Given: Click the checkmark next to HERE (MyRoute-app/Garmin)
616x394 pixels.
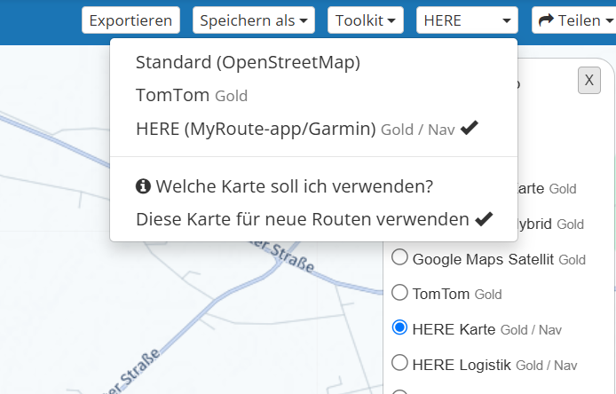Looking at the screenshot, I should [x=470, y=129].
